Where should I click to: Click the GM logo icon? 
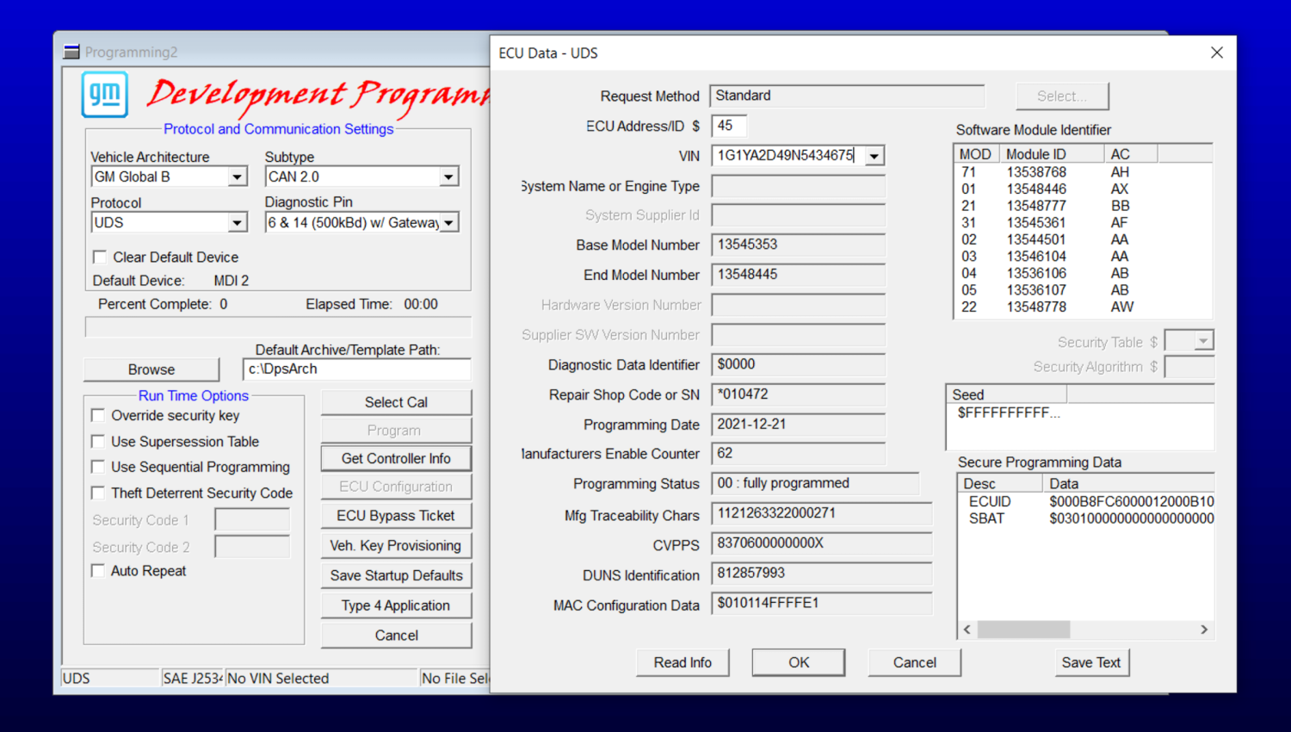click(105, 95)
